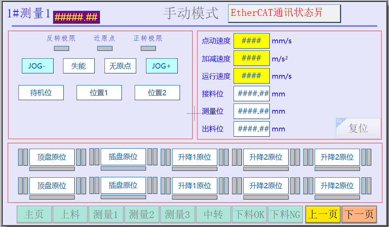Viewport: 389px width, 227px height.
Task: Select the 位置1 button
Action: pyautogui.click(x=99, y=93)
